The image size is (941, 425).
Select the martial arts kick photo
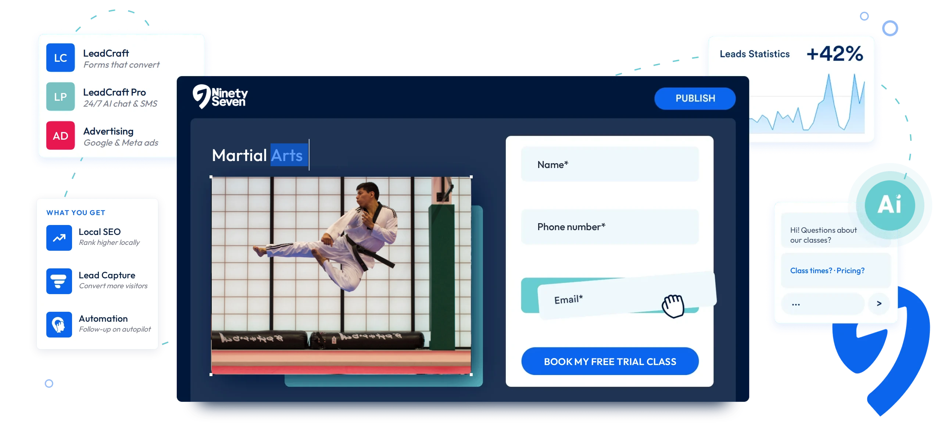click(341, 276)
